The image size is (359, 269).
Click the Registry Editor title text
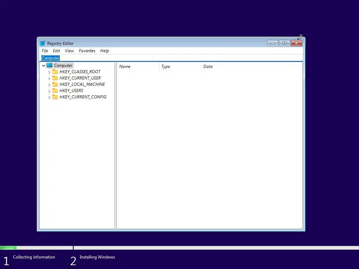pyautogui.click(x=60, y=43)
